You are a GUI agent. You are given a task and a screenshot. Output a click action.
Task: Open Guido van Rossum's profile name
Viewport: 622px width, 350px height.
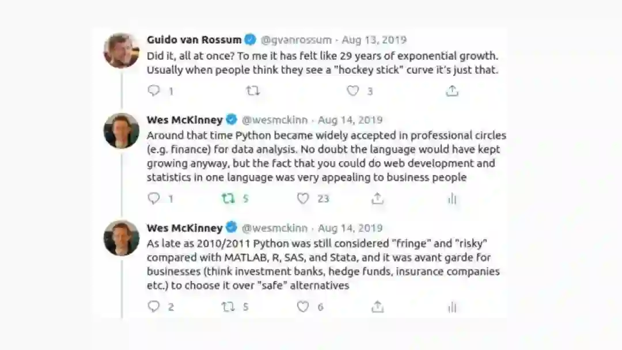(194, 40)
